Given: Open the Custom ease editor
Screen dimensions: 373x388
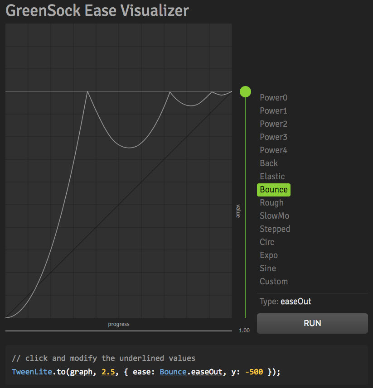Looking at the screenshot, I should click(274, 282).
